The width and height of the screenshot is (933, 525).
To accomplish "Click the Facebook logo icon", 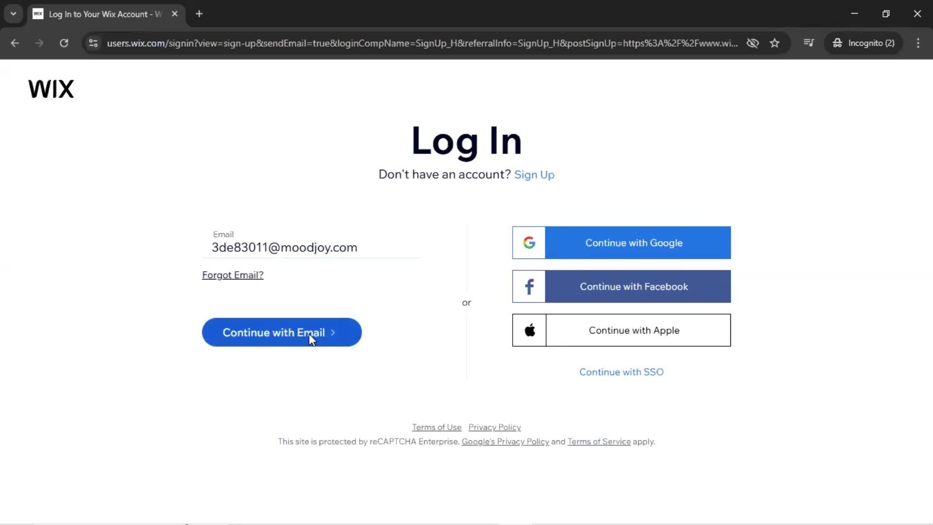I will (529, 286).
